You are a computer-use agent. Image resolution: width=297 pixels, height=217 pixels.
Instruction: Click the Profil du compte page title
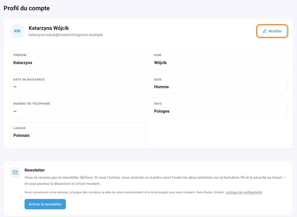(27, 8)
